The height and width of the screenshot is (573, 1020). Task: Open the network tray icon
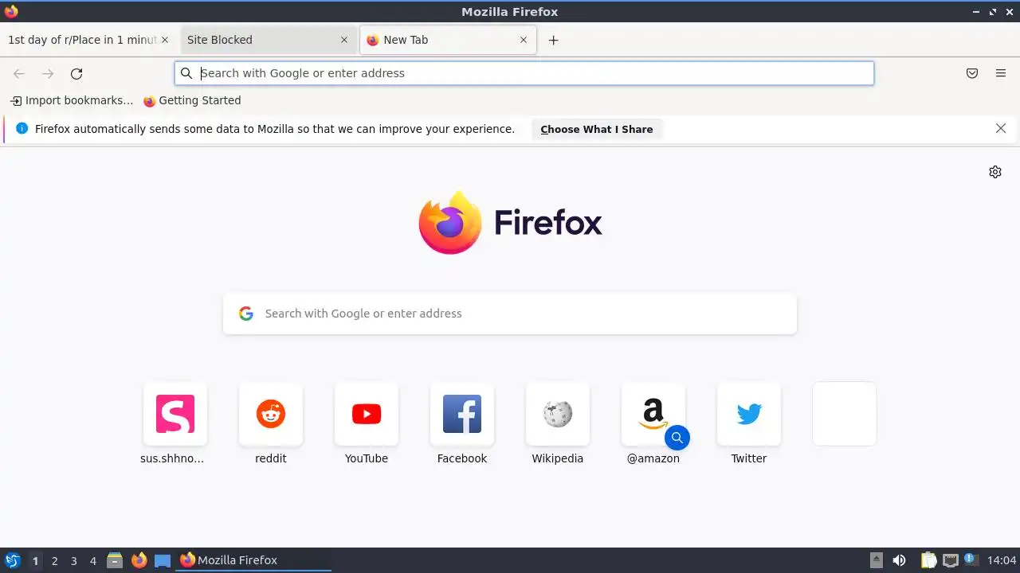[950, 560]
